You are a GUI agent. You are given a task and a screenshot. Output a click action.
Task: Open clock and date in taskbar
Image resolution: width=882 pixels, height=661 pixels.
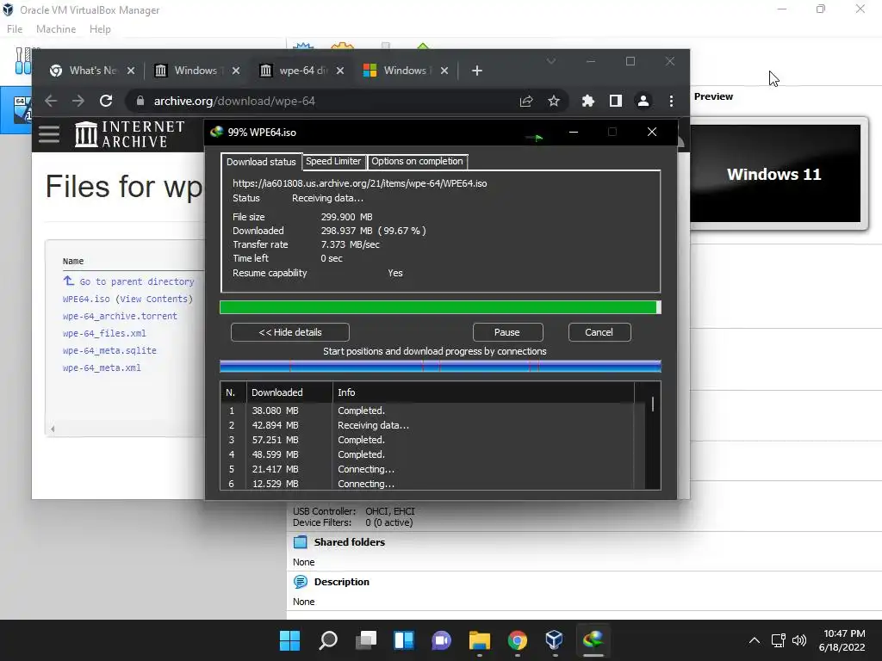pos(842,640)
